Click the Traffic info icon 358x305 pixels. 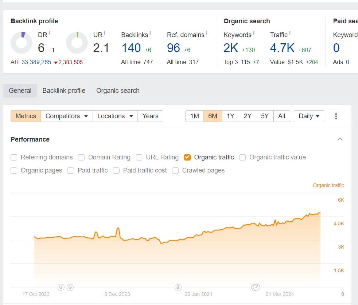[x=290, y=33]
